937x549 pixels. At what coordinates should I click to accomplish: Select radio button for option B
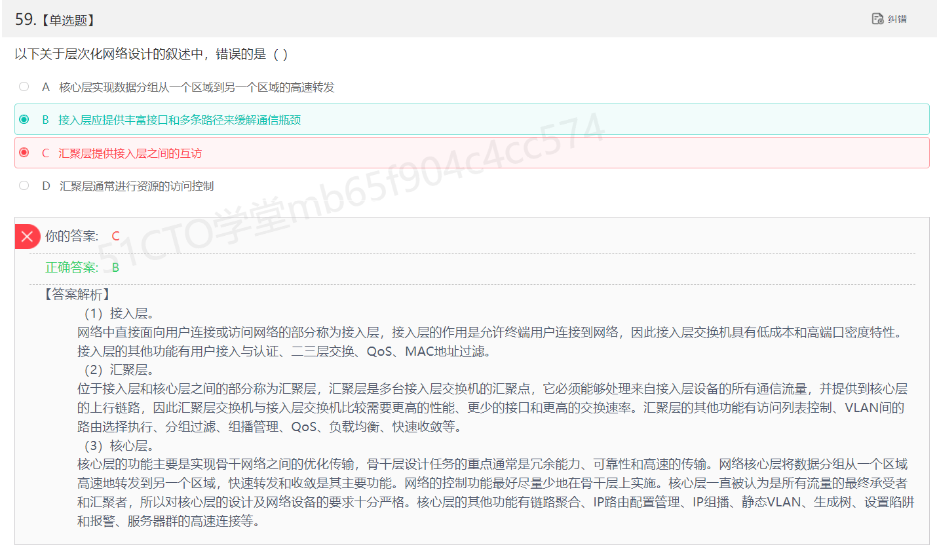click(x=24, y=119)
